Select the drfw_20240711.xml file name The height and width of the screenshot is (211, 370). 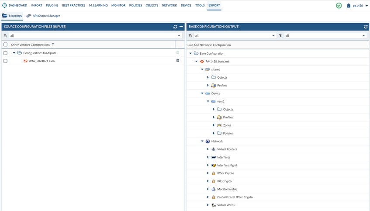42,61
